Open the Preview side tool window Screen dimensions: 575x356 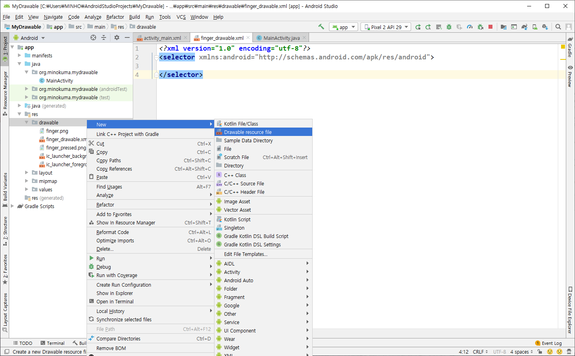(x=570, y=77)
